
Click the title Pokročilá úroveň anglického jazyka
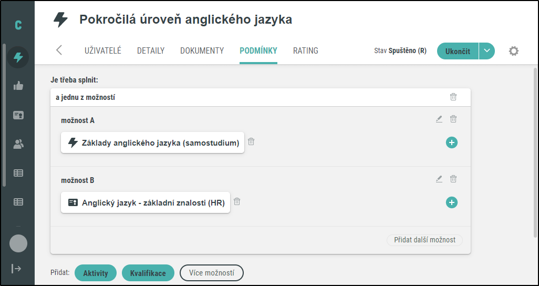[x=185, y=19]
